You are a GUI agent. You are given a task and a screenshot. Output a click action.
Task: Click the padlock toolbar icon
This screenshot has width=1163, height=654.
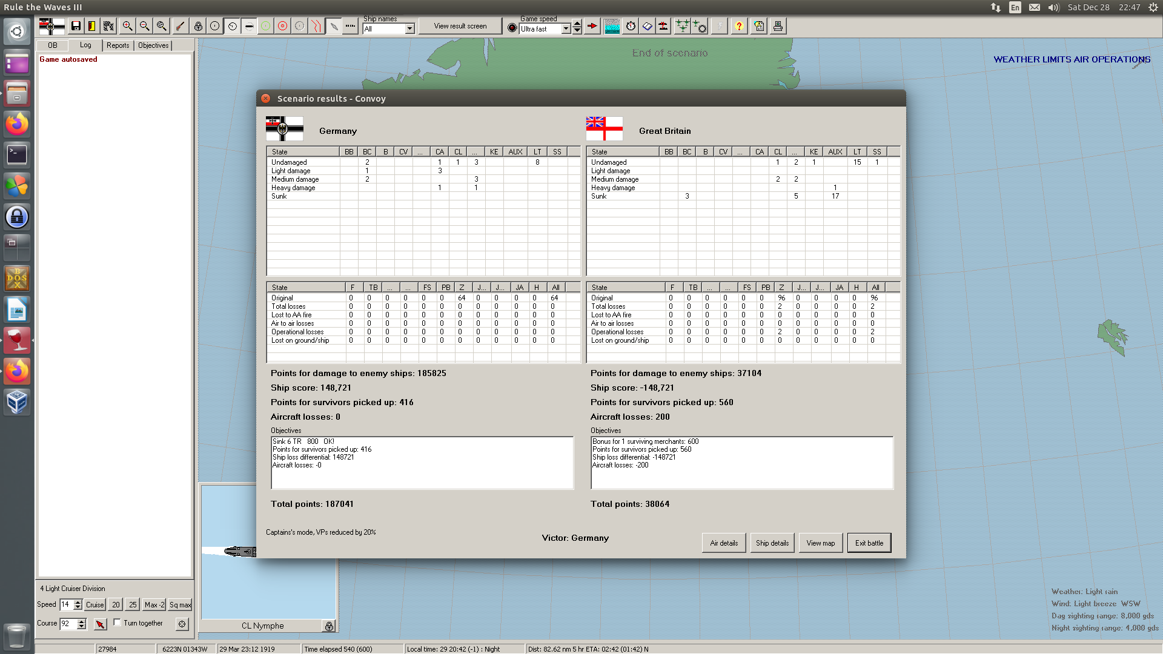[198, 26]
